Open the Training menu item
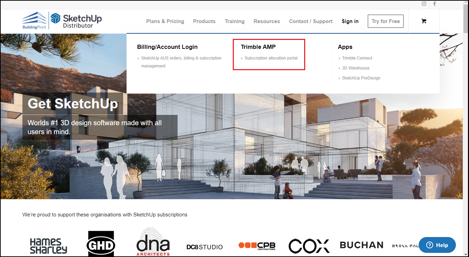 (234, 21)
